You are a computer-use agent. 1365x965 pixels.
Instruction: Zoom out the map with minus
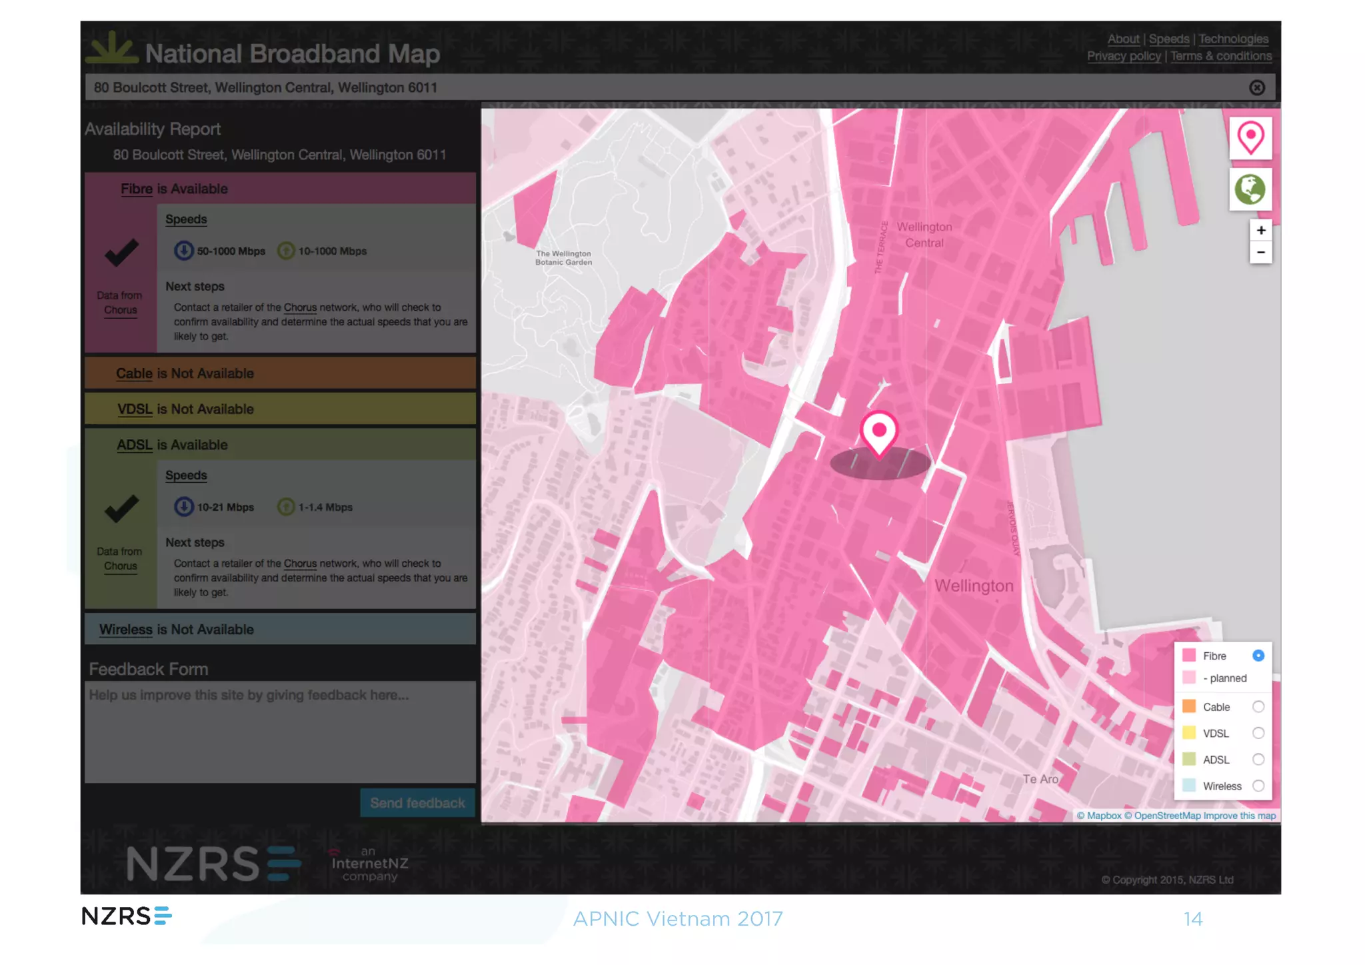point(1260,253)
